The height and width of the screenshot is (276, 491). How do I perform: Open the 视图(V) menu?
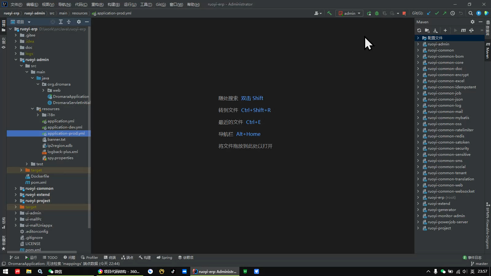[48, 4]
